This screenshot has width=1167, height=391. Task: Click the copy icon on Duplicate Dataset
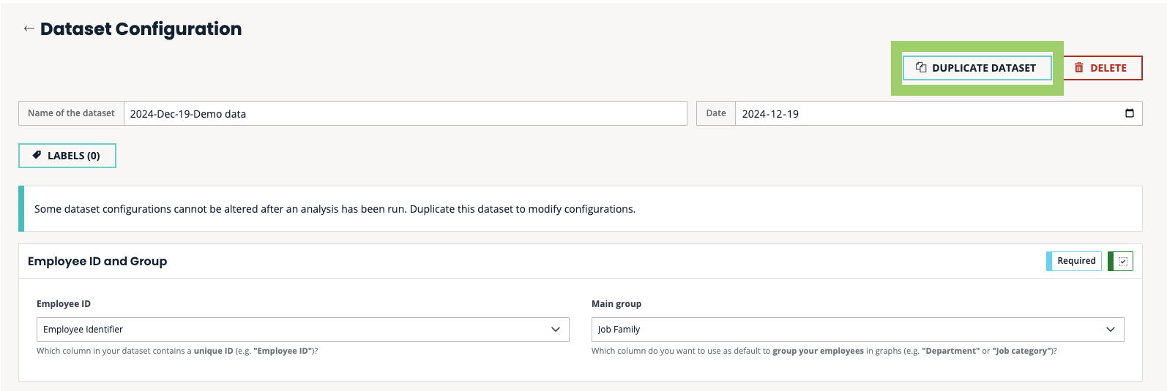pos(921,67)
